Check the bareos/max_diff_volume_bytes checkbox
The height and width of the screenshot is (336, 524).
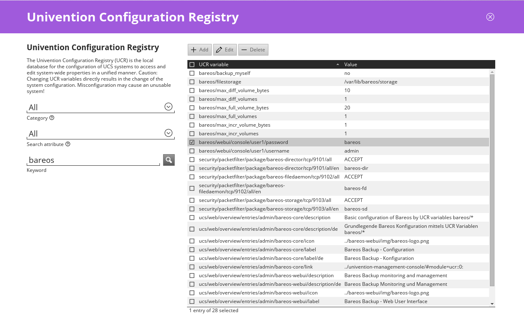[192, 90]
